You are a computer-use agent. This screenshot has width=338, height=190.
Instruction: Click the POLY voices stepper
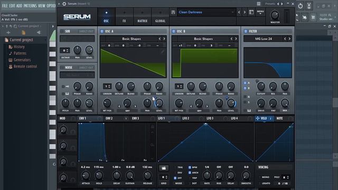pyautogui.click(x=286, y=177)
